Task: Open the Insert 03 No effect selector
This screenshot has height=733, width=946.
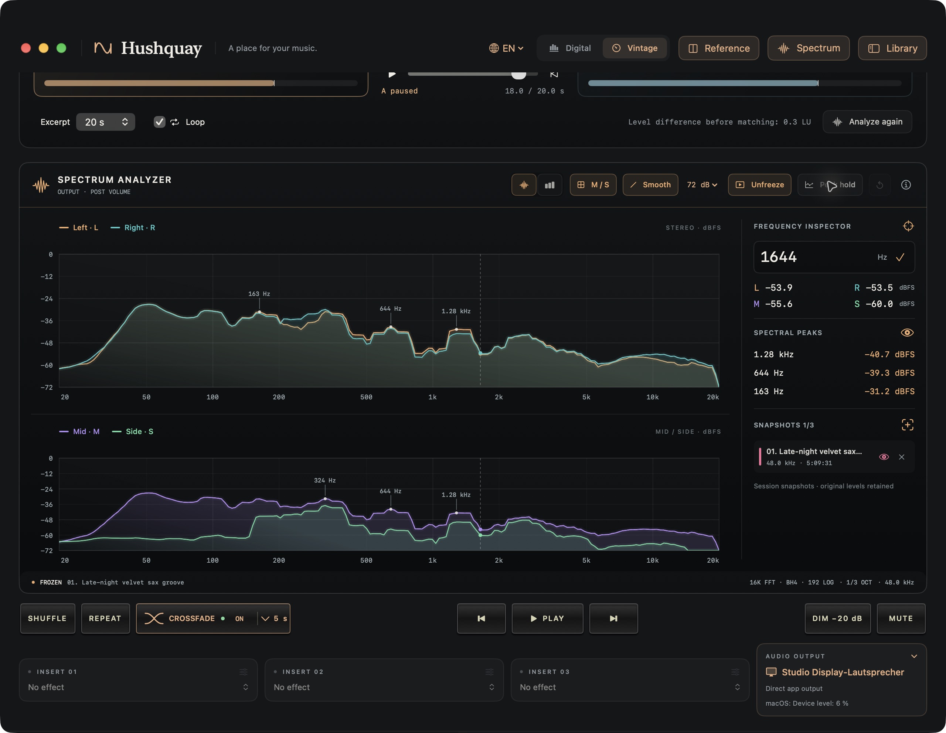Action: (x=630, y=687)
